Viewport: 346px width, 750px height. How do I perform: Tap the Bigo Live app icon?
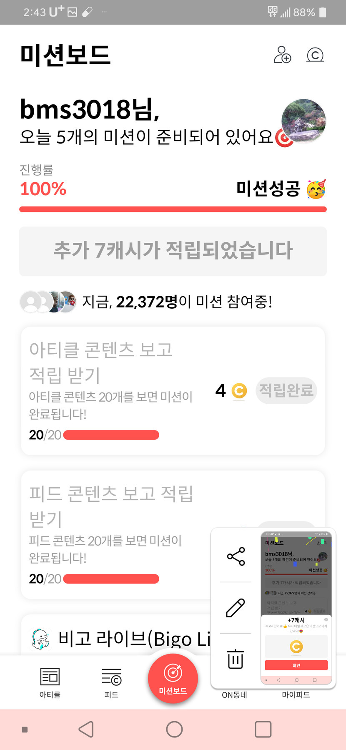[x=41, y=639]
